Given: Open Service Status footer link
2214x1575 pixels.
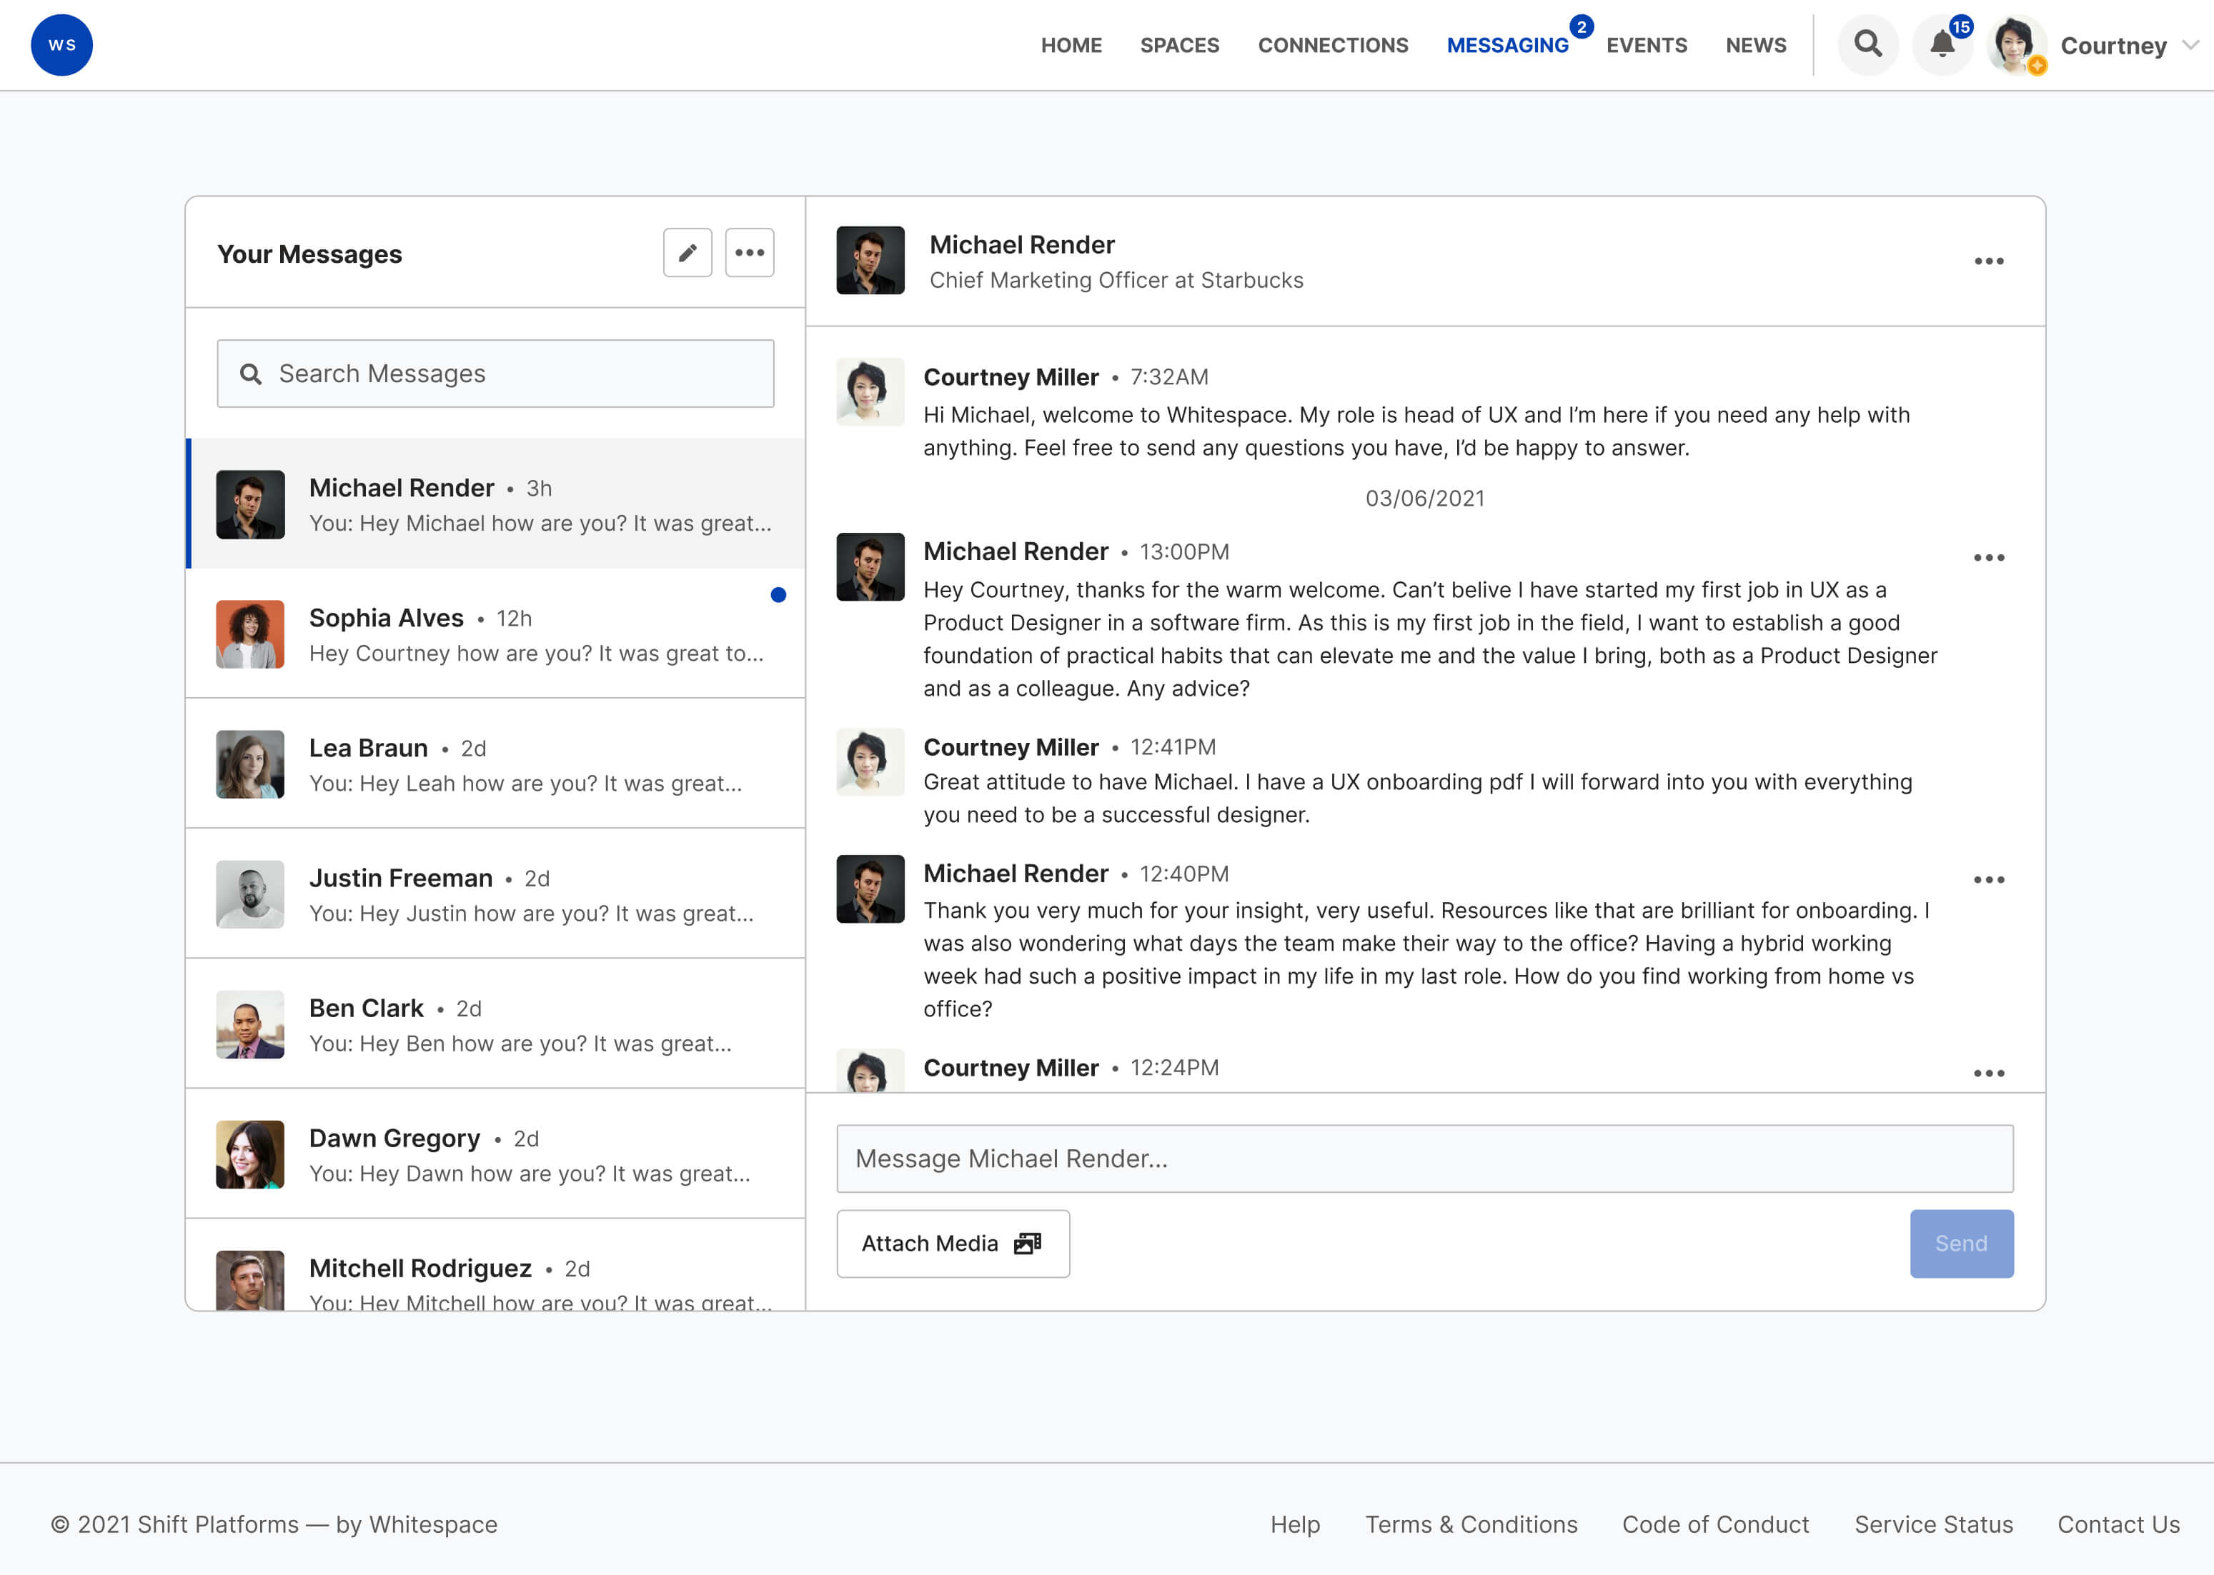Looking at the screenshot, I should tap(1932, 1524).
